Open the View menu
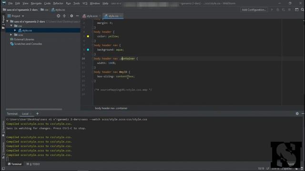Screen dimensions: 305x171 point(25,3)
